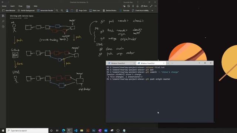Image resolution: width=237 pixels, height=133 pixels.
Task: Open Rule Lines options
Action: 95,11
